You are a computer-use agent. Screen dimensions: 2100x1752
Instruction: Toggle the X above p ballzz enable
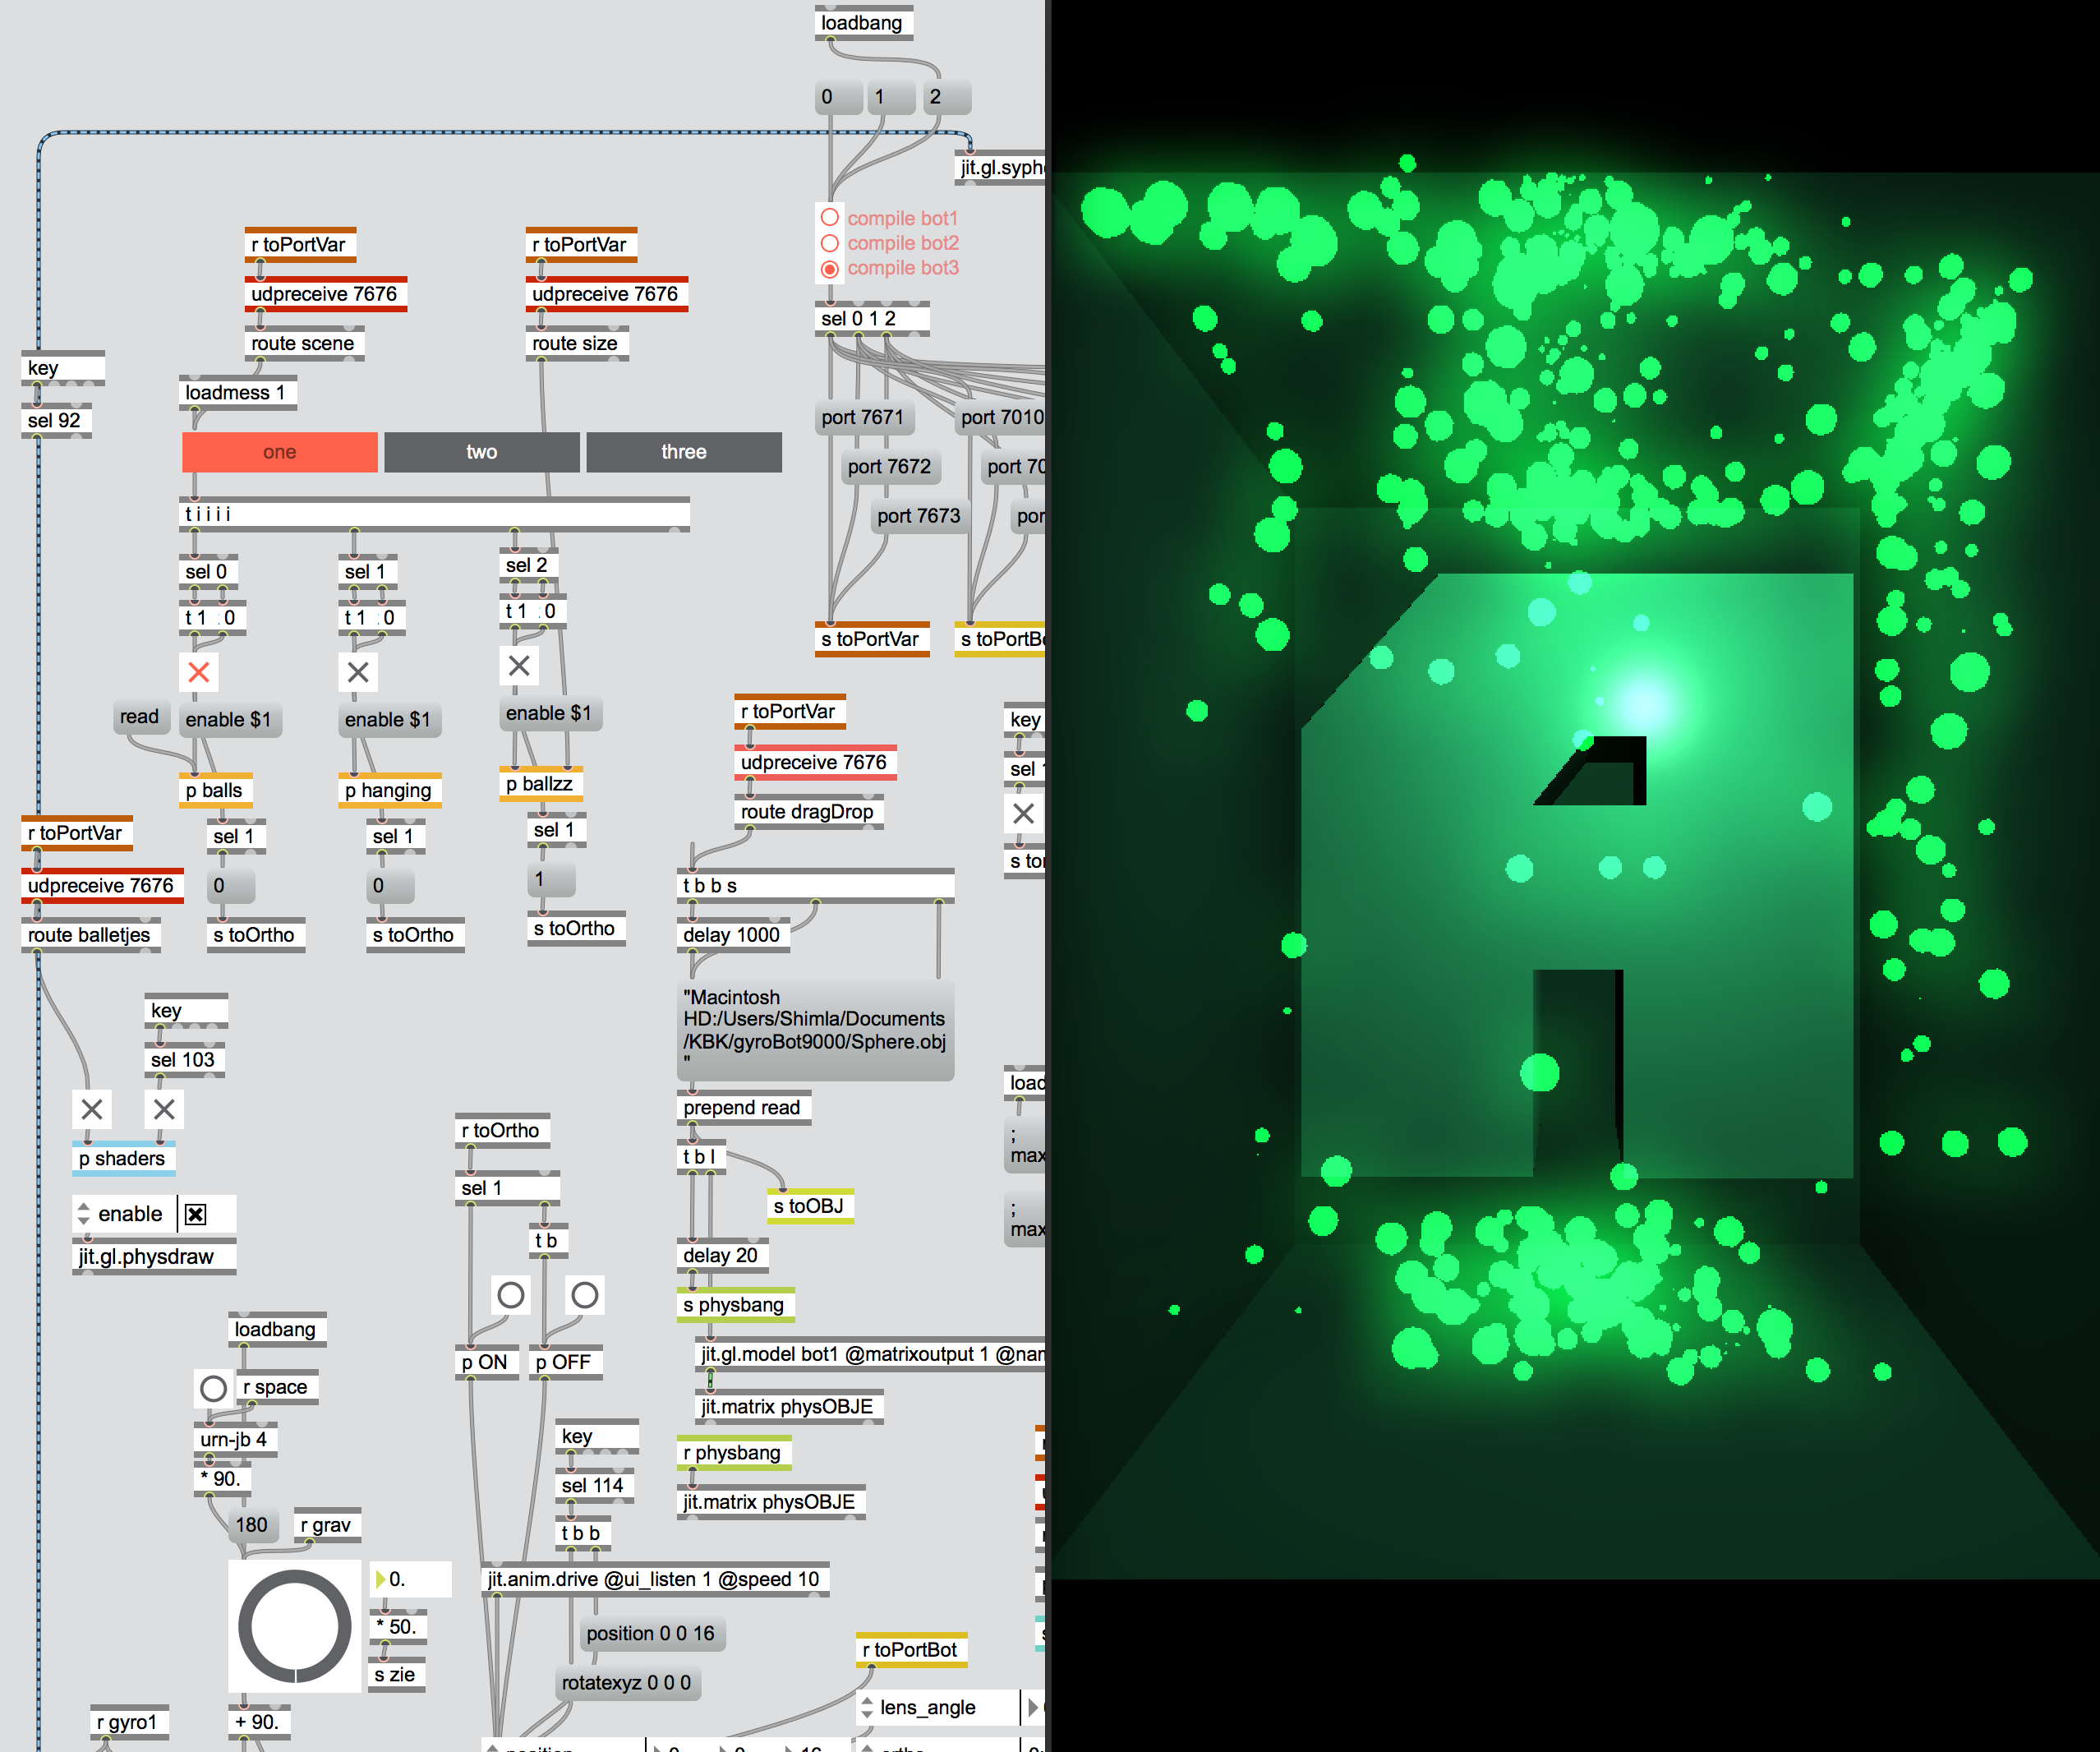tap(519, 665)
